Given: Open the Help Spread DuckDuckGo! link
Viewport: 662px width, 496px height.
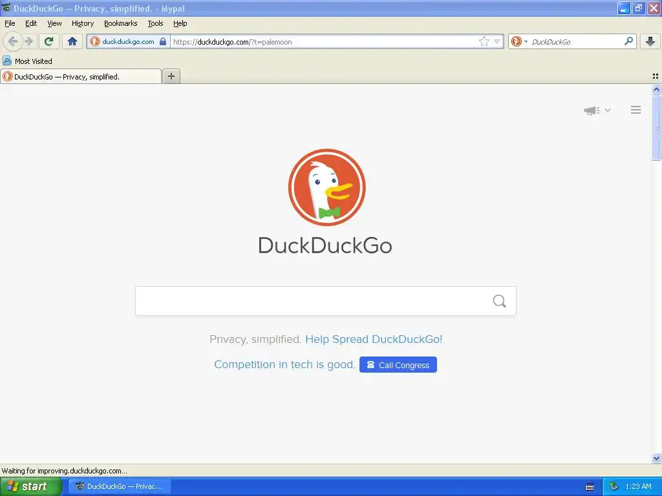Looking at the screenshot, I should (374, 339).
